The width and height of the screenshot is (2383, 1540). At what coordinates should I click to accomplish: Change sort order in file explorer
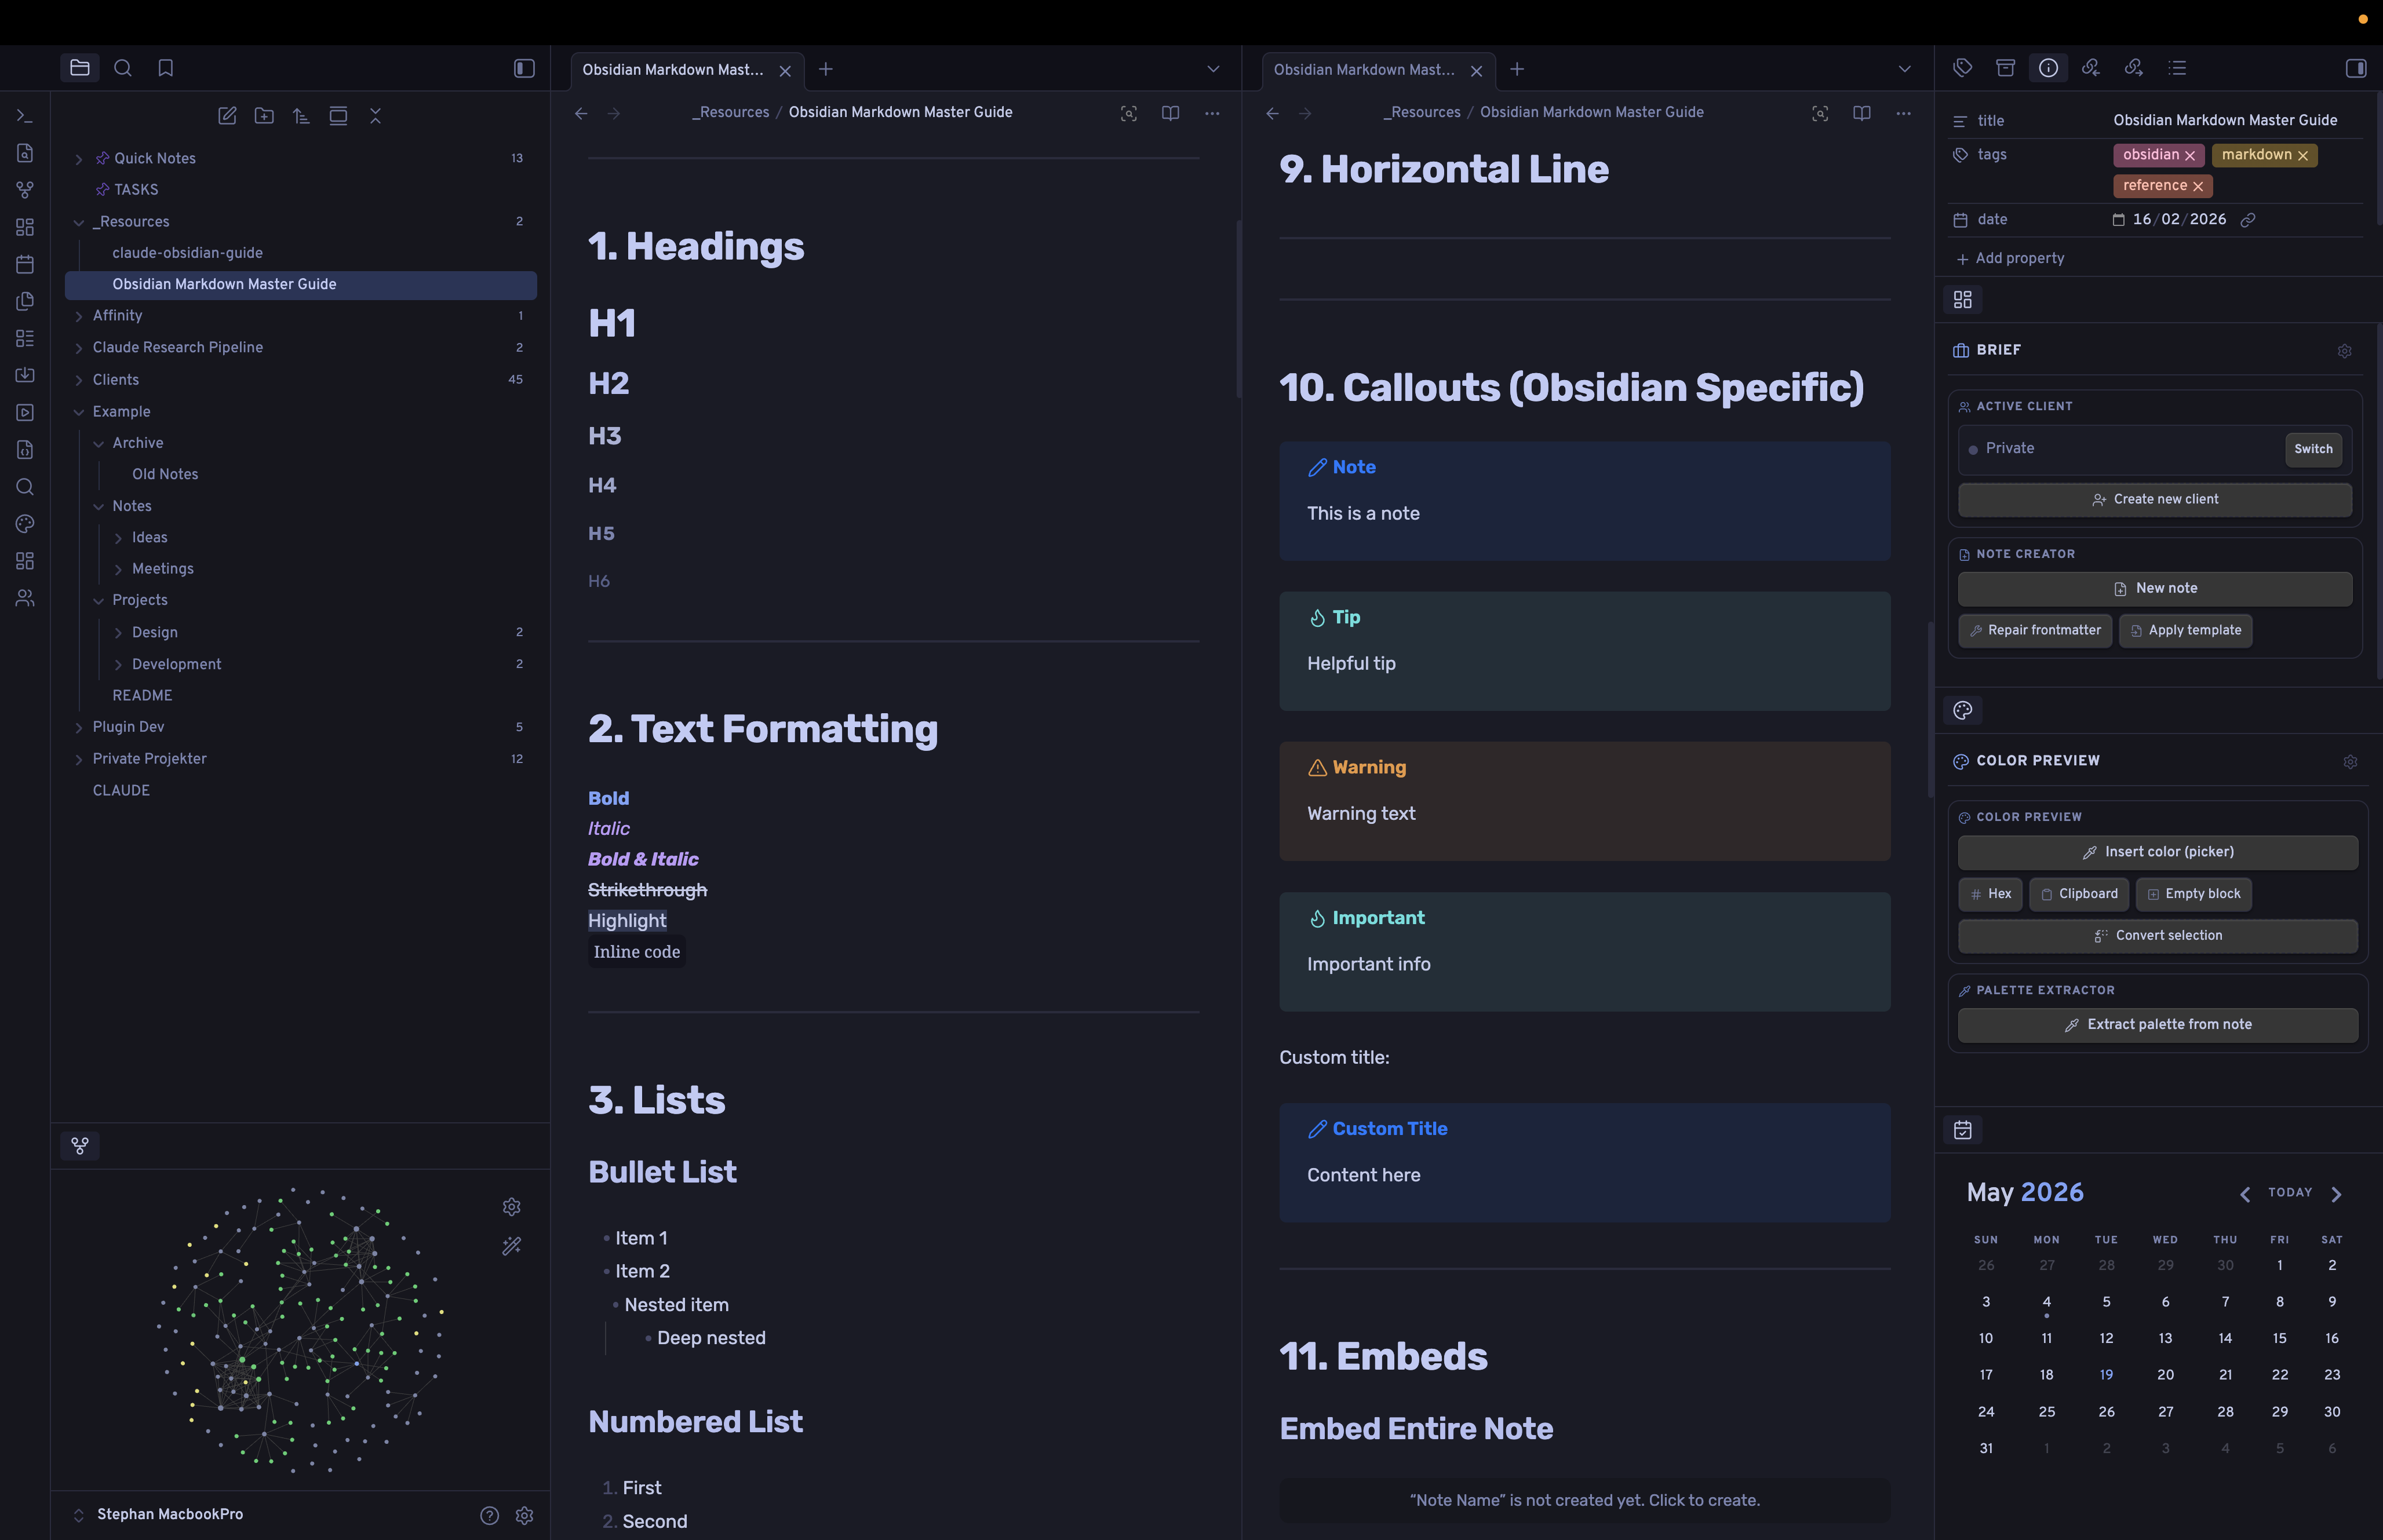point(301,116)
